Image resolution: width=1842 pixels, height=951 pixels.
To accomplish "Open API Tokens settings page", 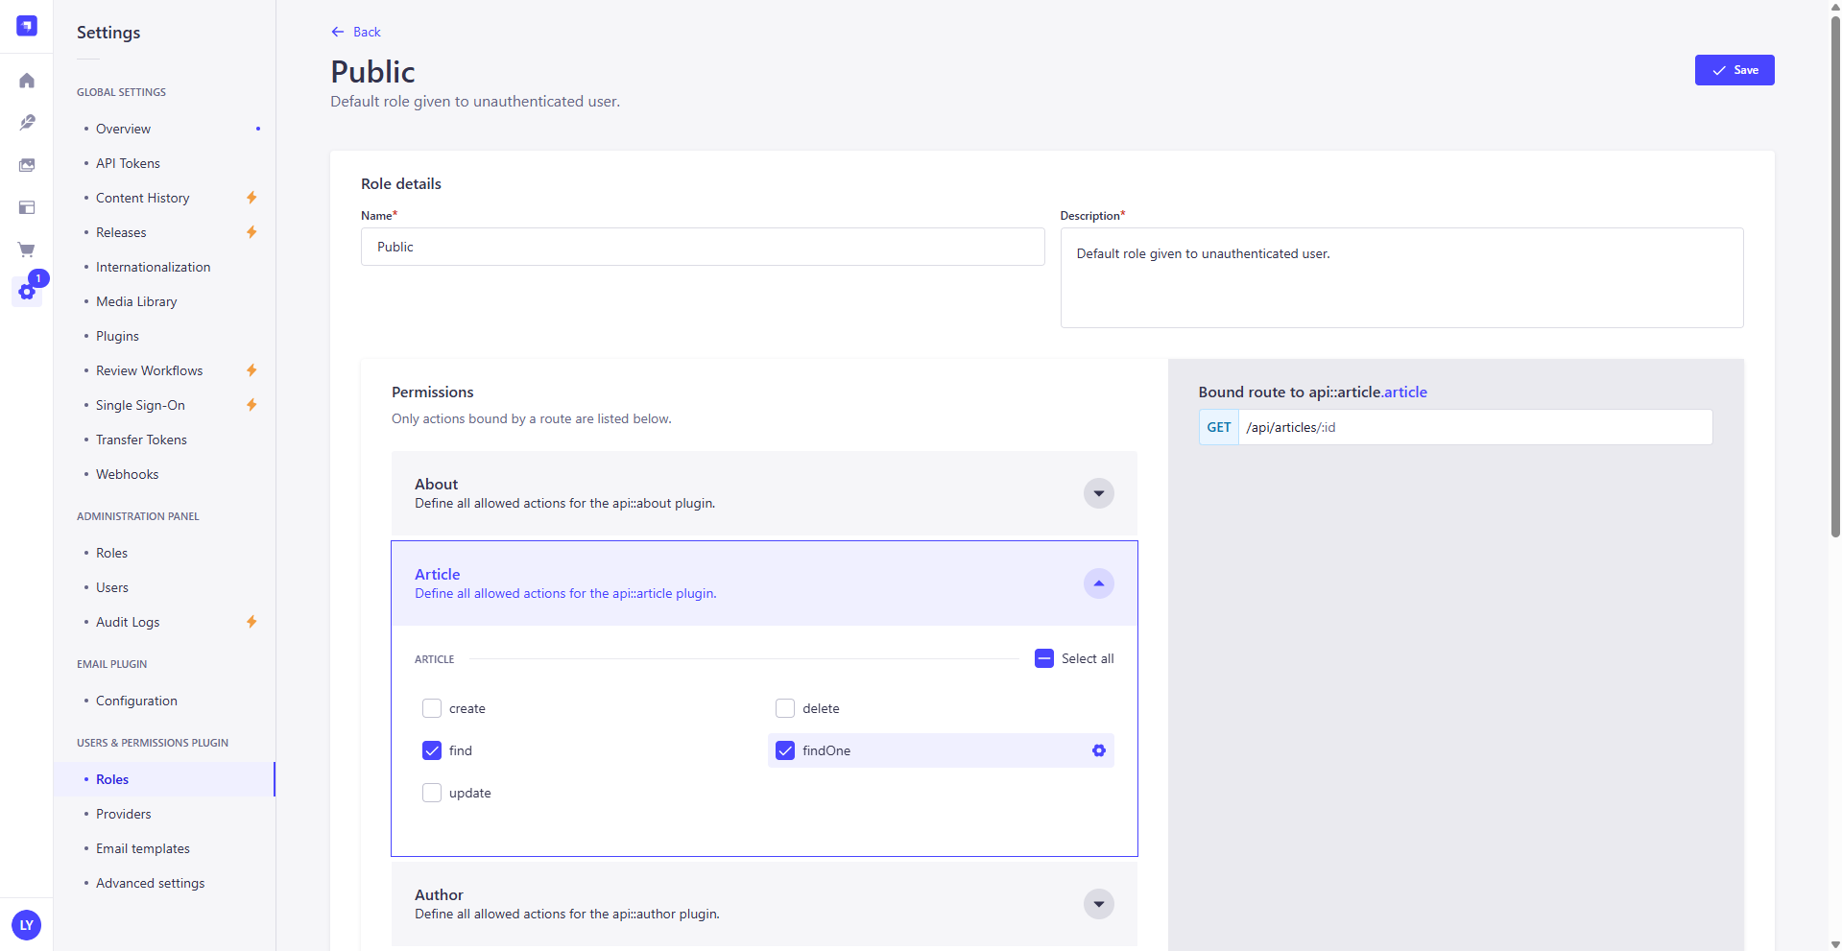I will 128,163.
